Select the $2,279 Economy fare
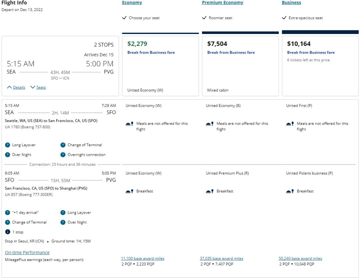Viewport: 360px width, 278px height. click(160, 65)
